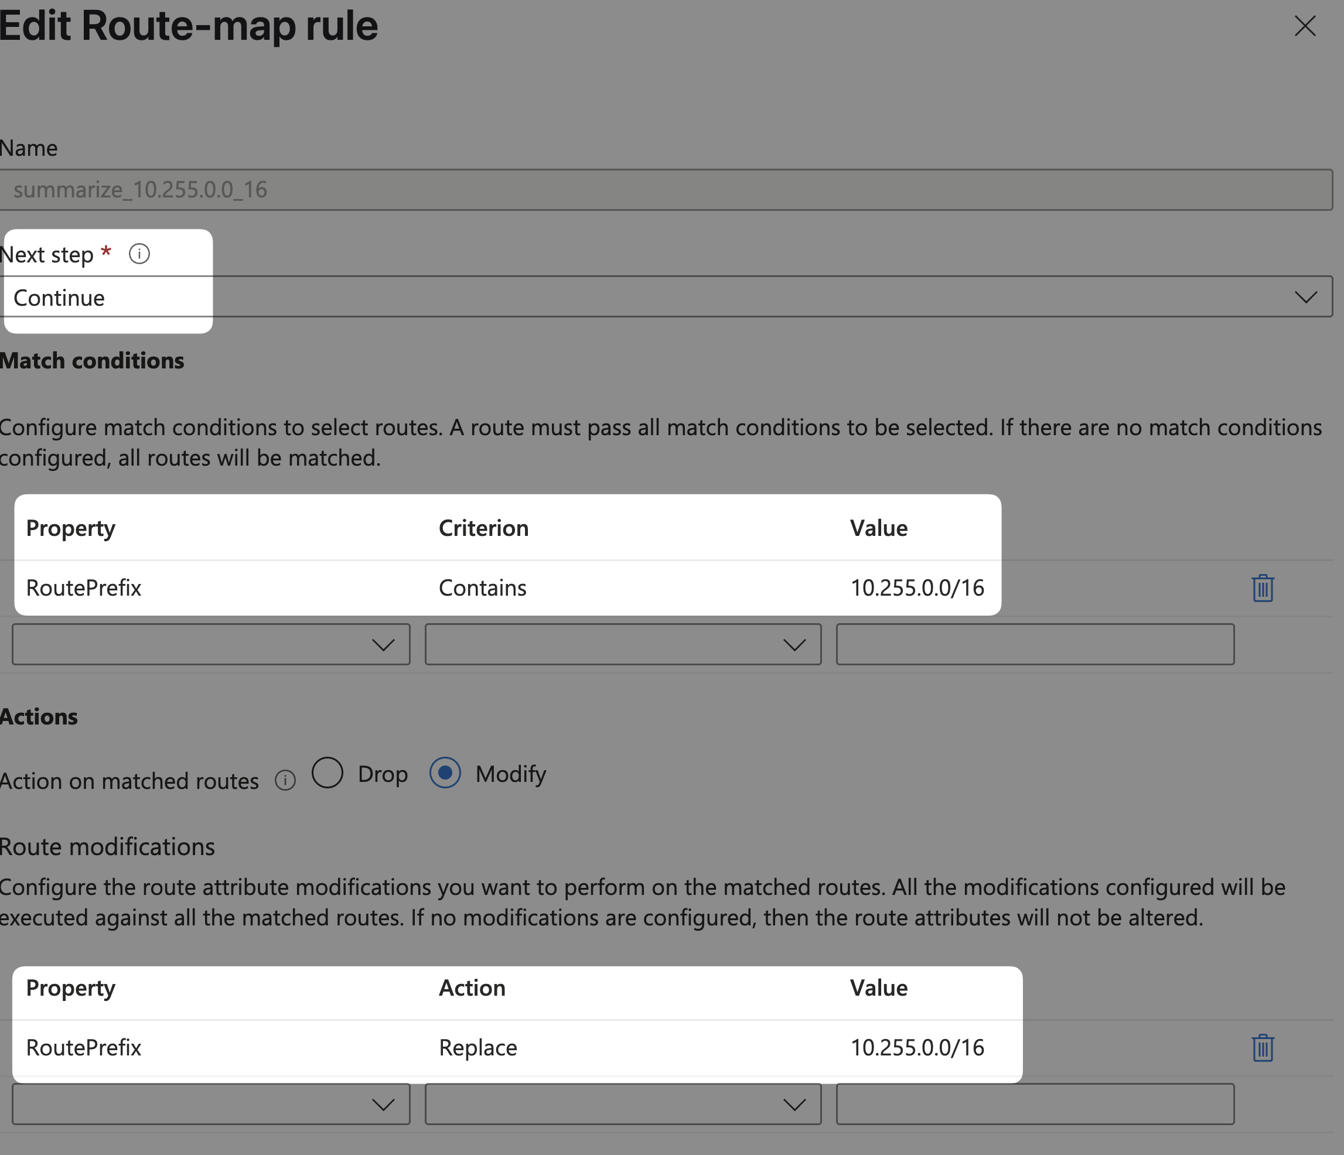Select the Modify radio button
Image resolution: width=1344 pixels, height=1155 pixels.
[445, 773]
